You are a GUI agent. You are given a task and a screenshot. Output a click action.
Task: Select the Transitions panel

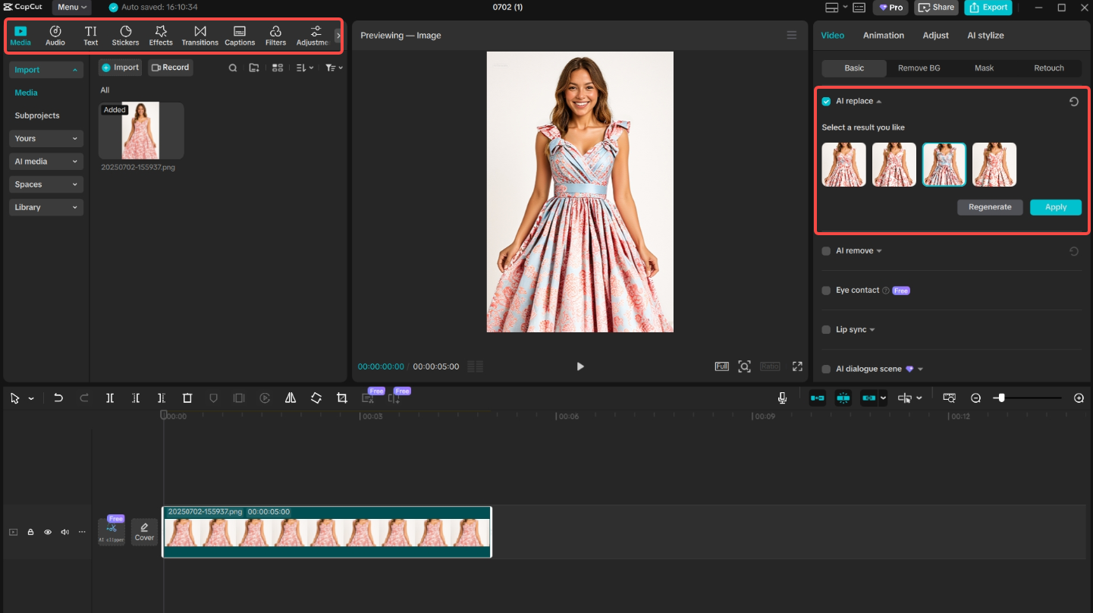pyautogui.click(x=199, y=34)
